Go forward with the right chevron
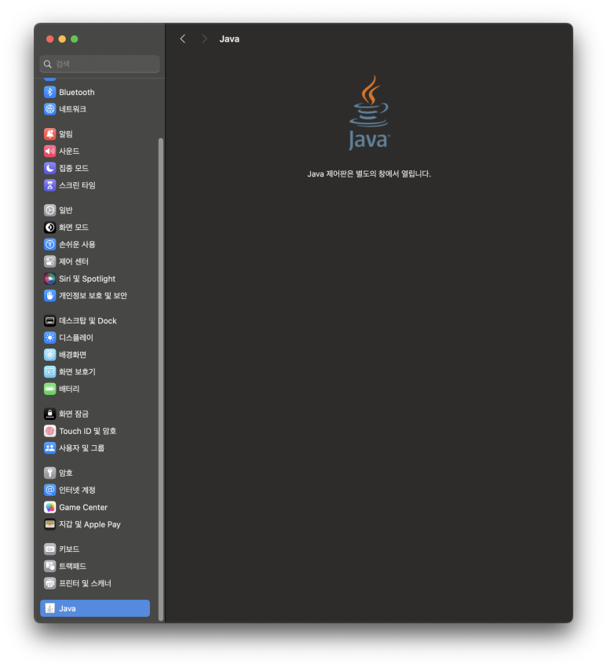This screenshot has width=607, height=668. 204,38
